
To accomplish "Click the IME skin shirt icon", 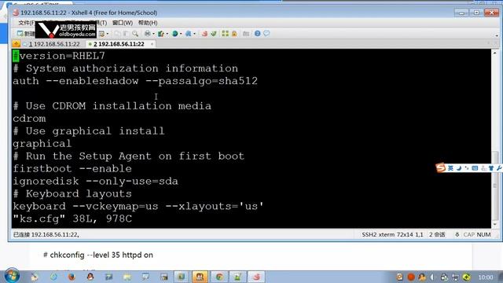I will coord(491,168).
